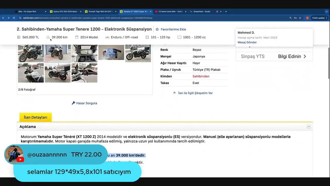Click the motorcycle icon beside Enduro / Off-road

click(x=107, y=37)
